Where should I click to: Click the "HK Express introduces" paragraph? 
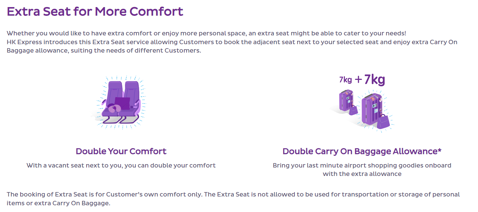point(232,47)
